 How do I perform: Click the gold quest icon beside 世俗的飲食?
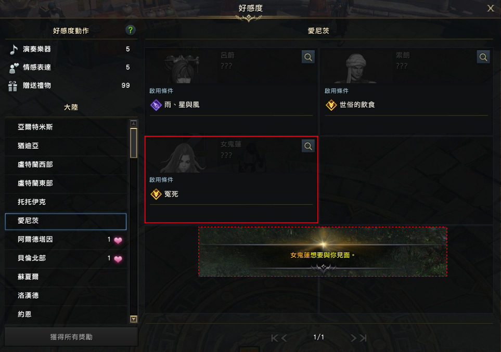coord(331,105)
